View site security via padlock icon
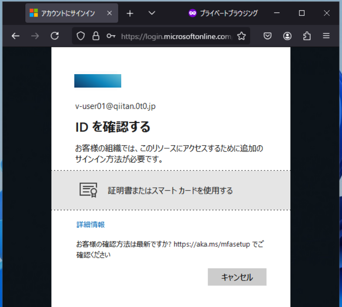 (x=96, y=36)
